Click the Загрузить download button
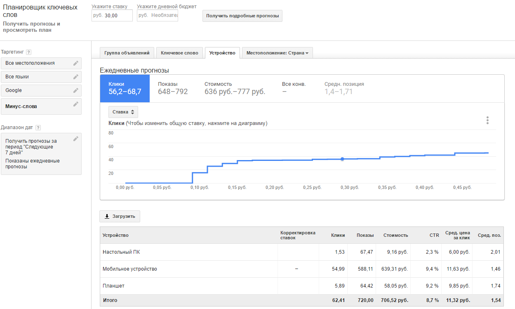The height and width of the screenshot is (309, 515). (120, 216)
